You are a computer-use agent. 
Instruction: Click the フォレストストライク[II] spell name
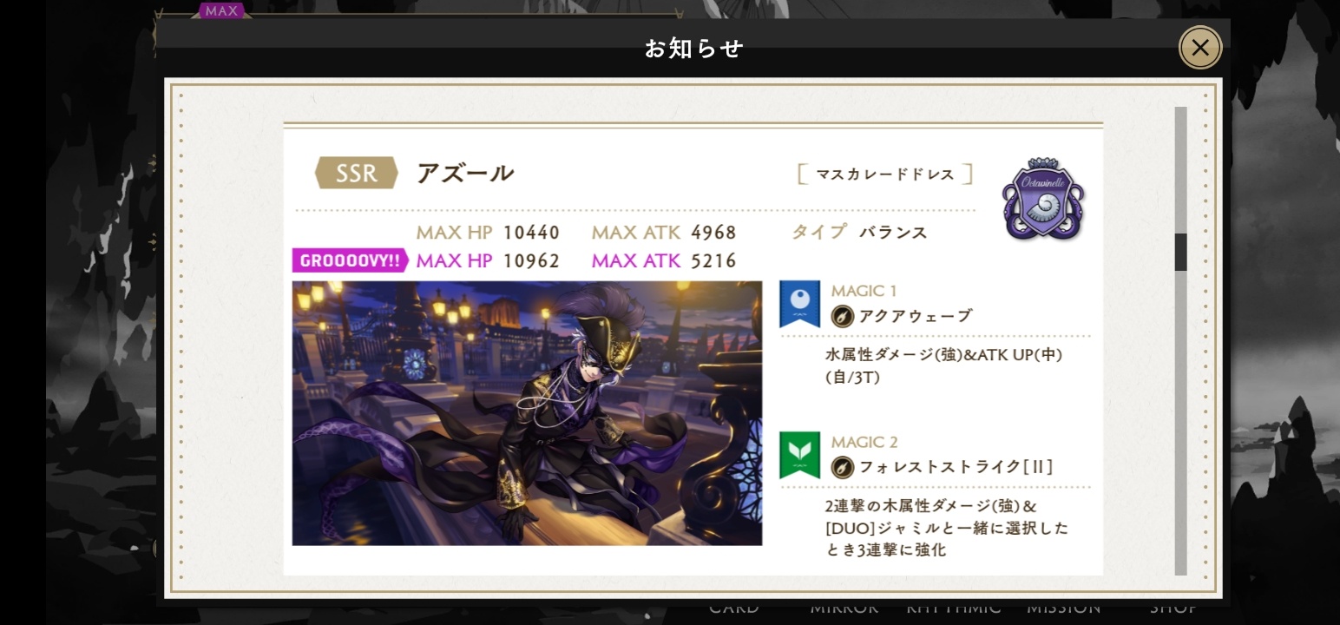pyautogui.click(x=956, y=467)
